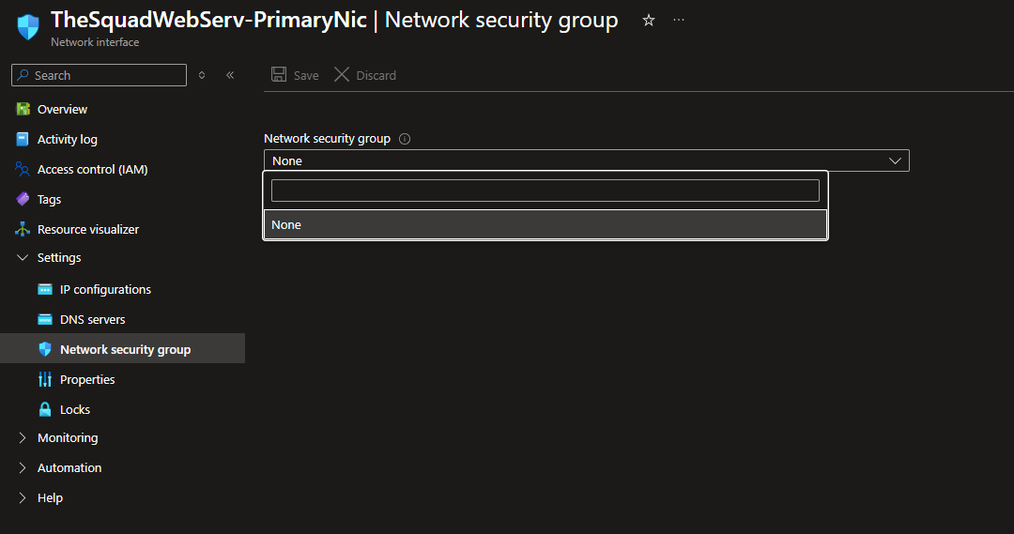Image resolution: width=1014 pixels, height=534 pixels.
Task: Open Locks page
Action: point(75,410)
